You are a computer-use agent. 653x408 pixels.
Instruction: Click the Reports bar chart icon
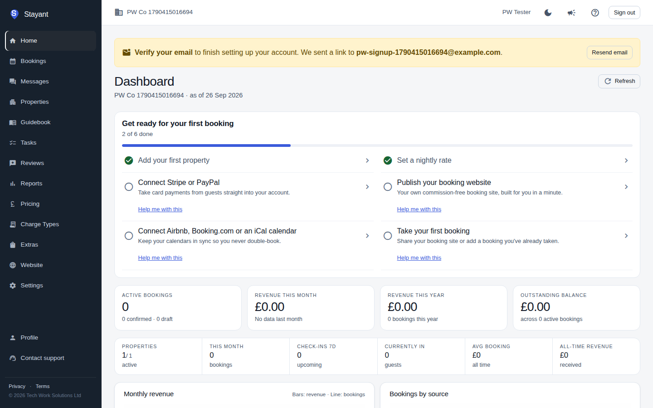point(13,184)
